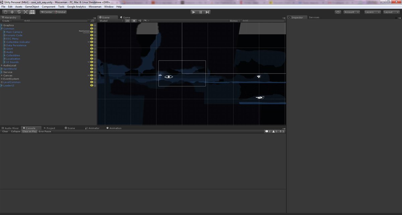Select the eye gizmo in the scene view
This screenshot has width=402, height=215.
169,77
